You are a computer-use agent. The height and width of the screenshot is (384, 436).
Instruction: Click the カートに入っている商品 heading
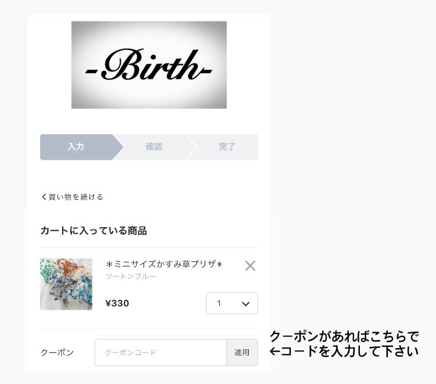pyautogui.click(x=94, y=231)
